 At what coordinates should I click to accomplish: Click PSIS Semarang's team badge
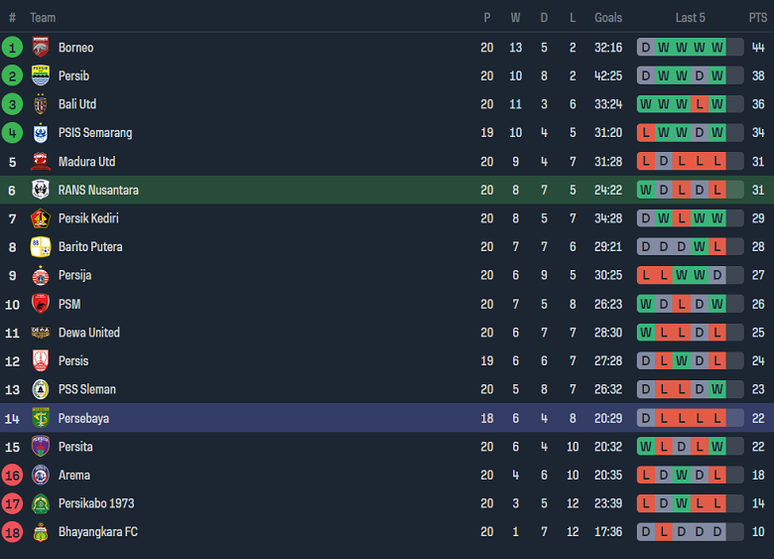tap(41, 133)
